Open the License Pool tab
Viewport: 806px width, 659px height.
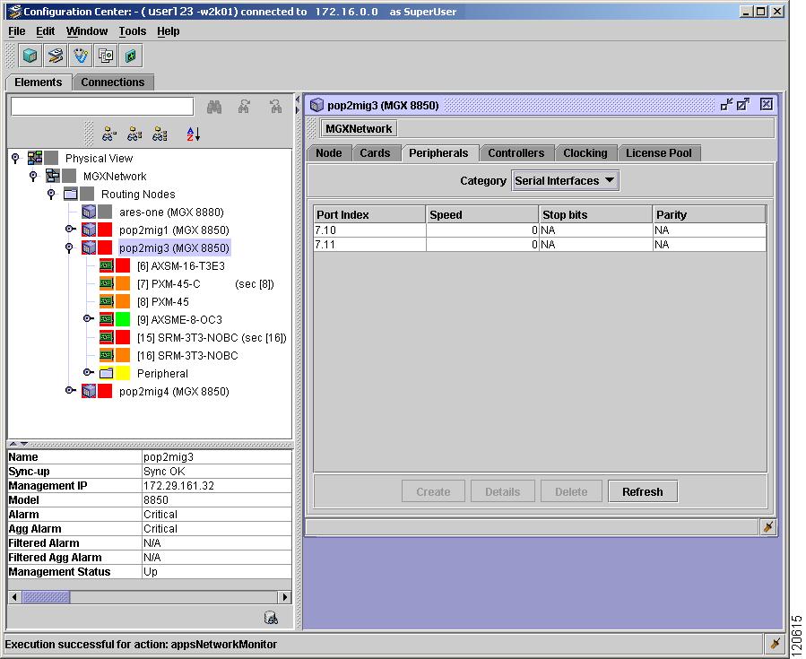[658, 153]
